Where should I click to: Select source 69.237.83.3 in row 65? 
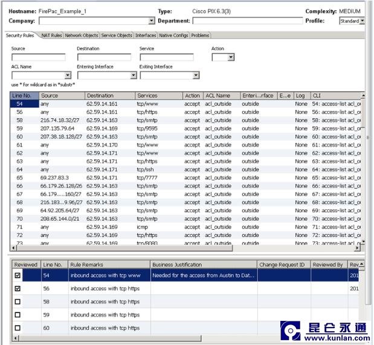[54, 178]
